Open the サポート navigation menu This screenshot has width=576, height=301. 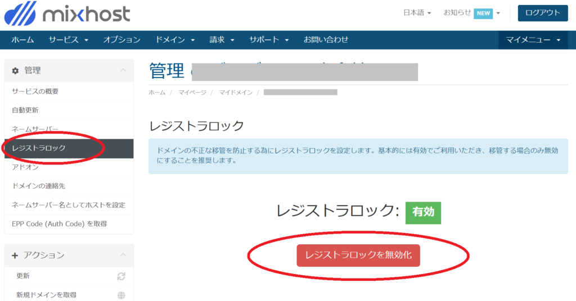[x=269, y=40]
